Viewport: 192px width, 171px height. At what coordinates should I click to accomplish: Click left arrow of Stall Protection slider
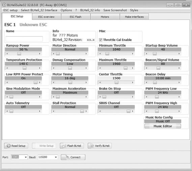(54, 111)
